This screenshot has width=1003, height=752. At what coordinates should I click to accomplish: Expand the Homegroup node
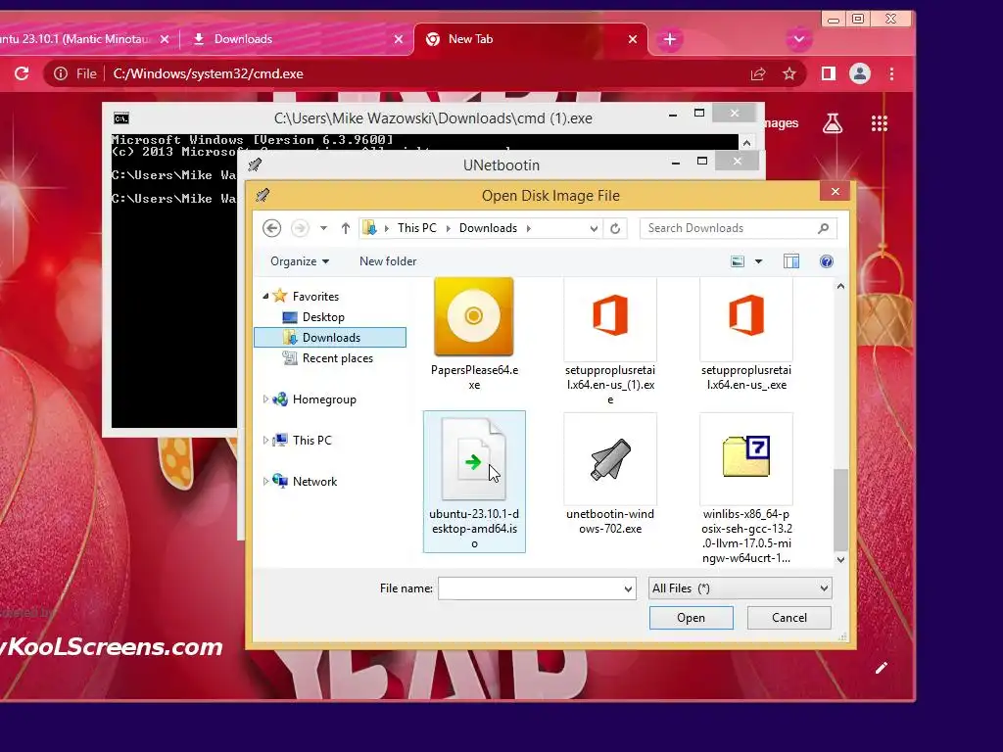point(265,399)
